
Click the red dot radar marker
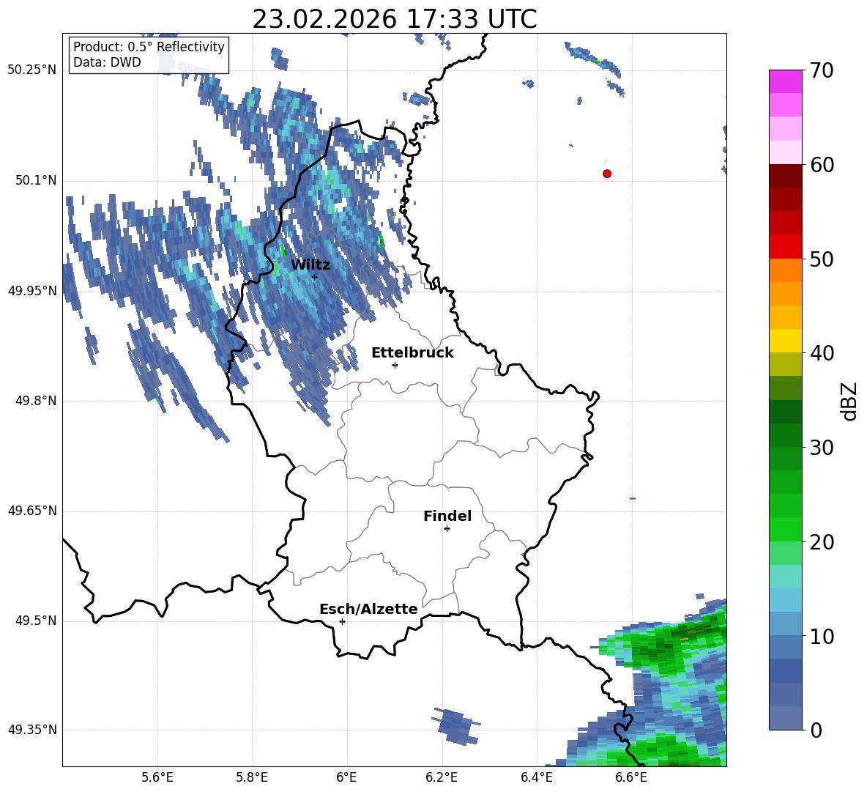click(607, 174)
